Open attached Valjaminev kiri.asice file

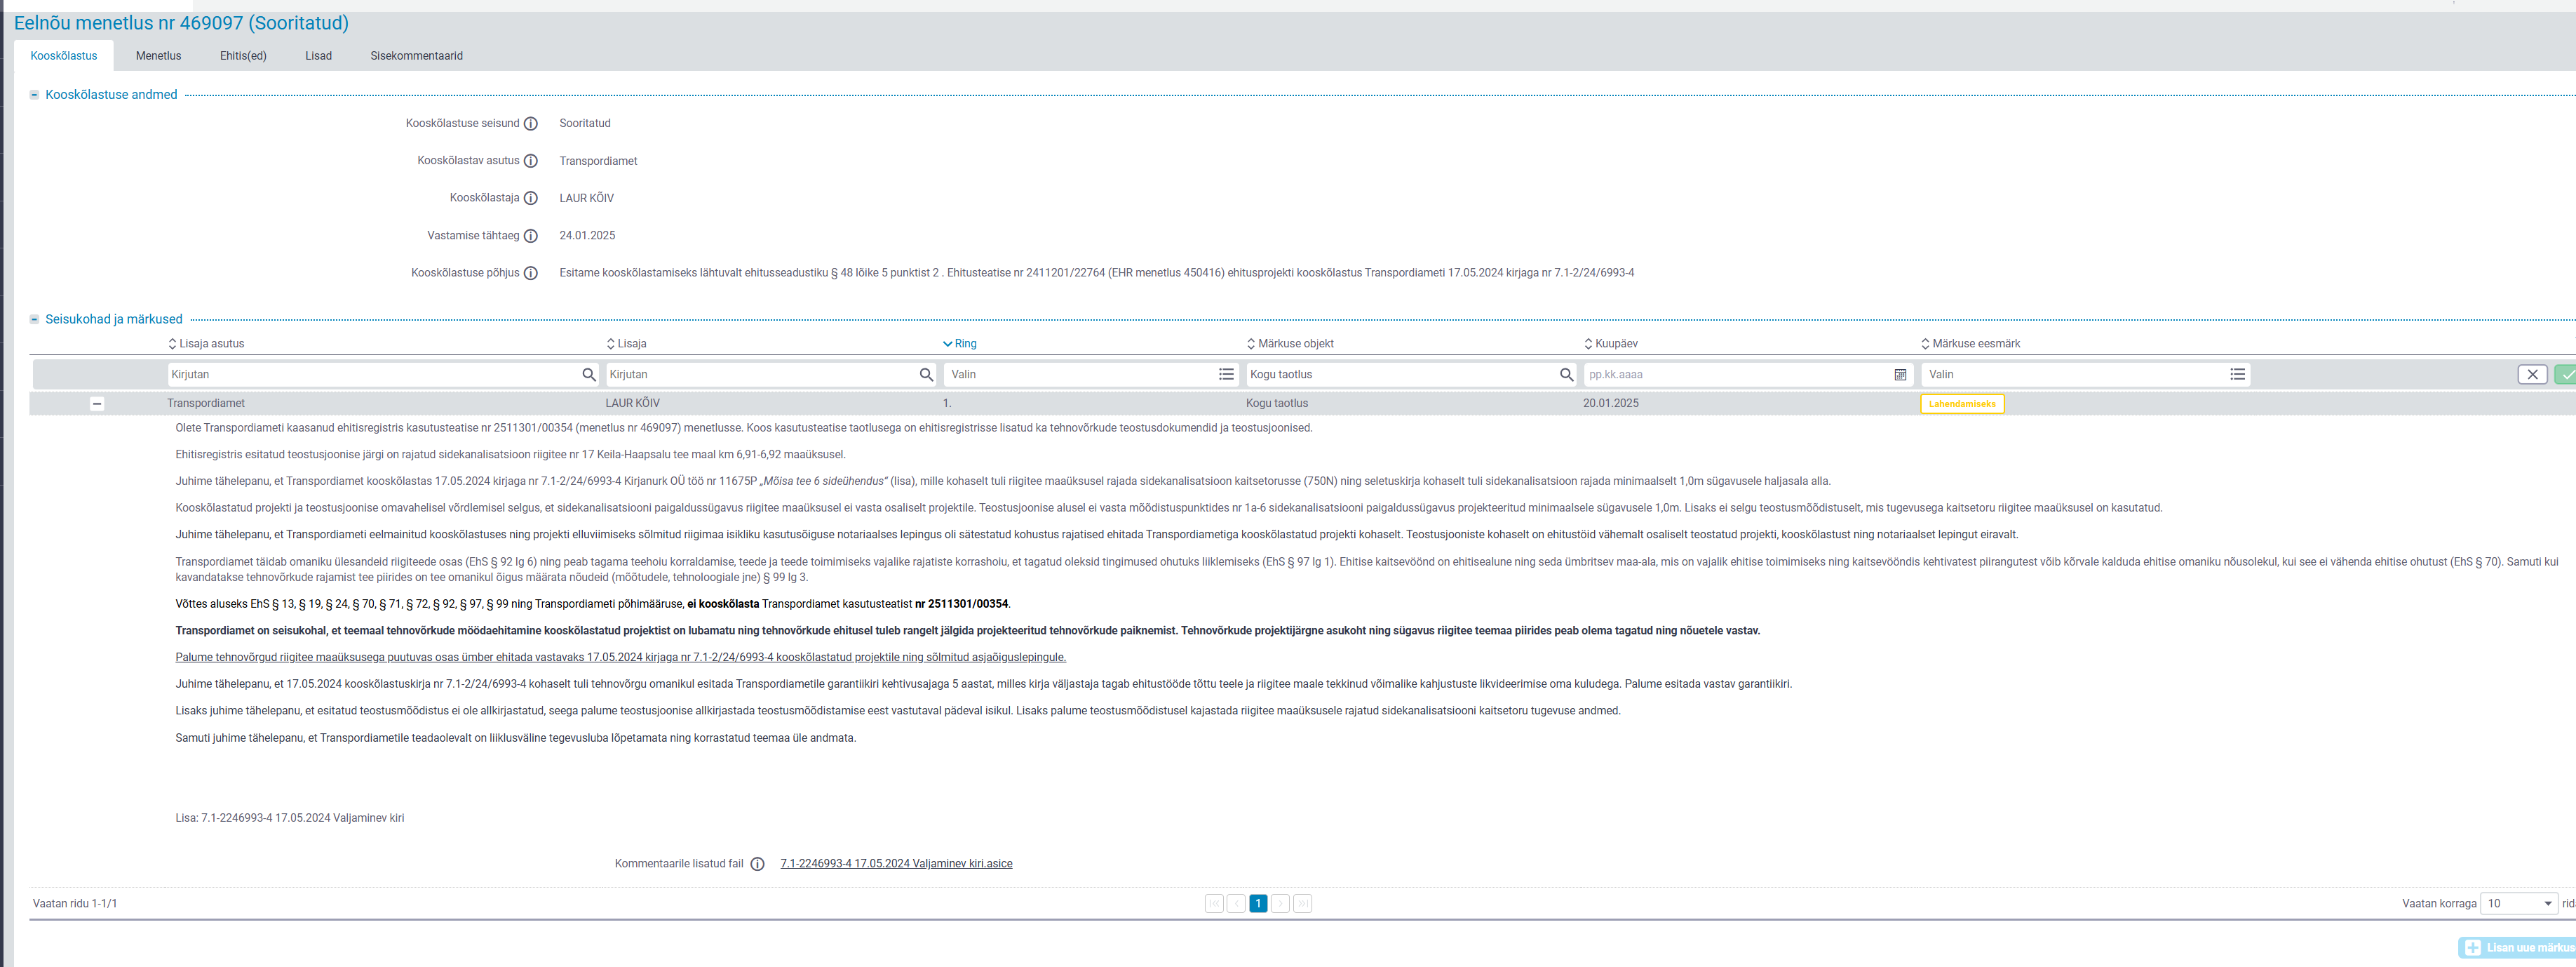point(896,864)
